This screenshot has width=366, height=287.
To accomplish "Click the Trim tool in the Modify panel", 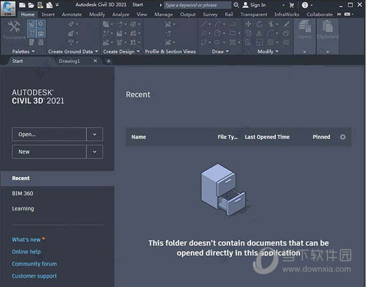I will tap(271, 24).
